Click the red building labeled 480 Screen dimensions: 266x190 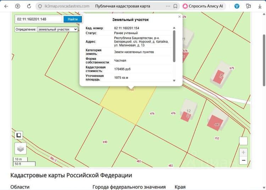click(215, 123)
